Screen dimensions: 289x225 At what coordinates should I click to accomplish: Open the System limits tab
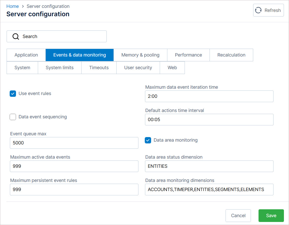pyautogui.click(x=59, y=67)
